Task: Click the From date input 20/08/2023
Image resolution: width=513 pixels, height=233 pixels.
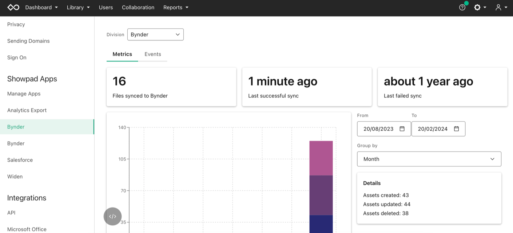Action: point(384,129)
